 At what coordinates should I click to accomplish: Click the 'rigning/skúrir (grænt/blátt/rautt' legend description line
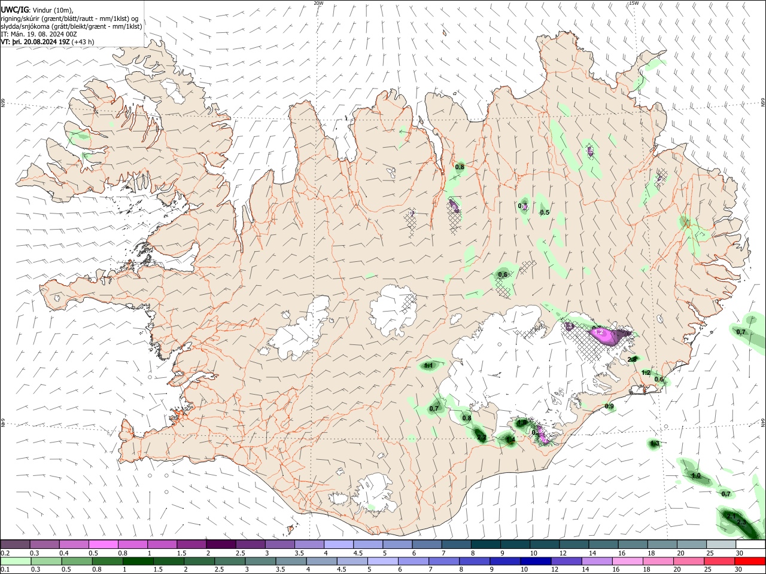(69, 19)
